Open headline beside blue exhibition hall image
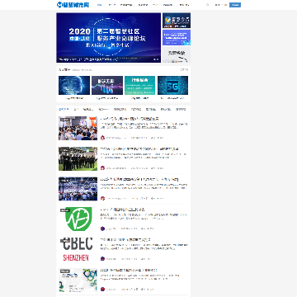 click(x=139, y=179)
